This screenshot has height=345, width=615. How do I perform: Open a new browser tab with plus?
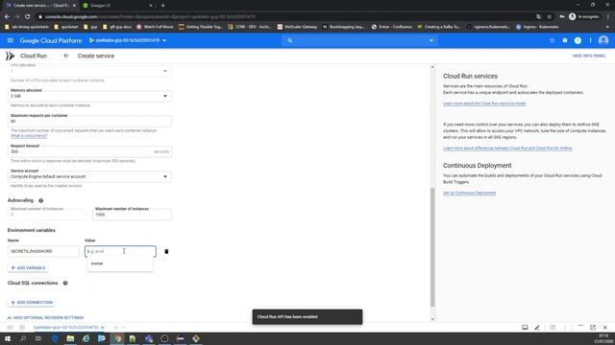click(162, 6)
